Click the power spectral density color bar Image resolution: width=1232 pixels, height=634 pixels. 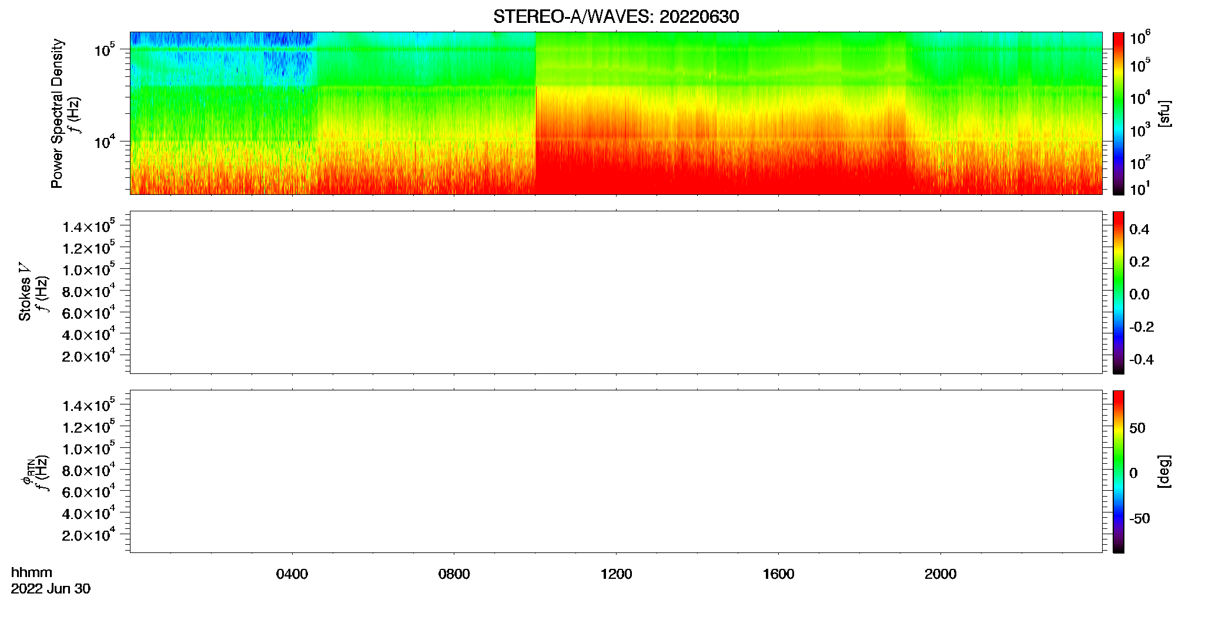coord(1119,113)
